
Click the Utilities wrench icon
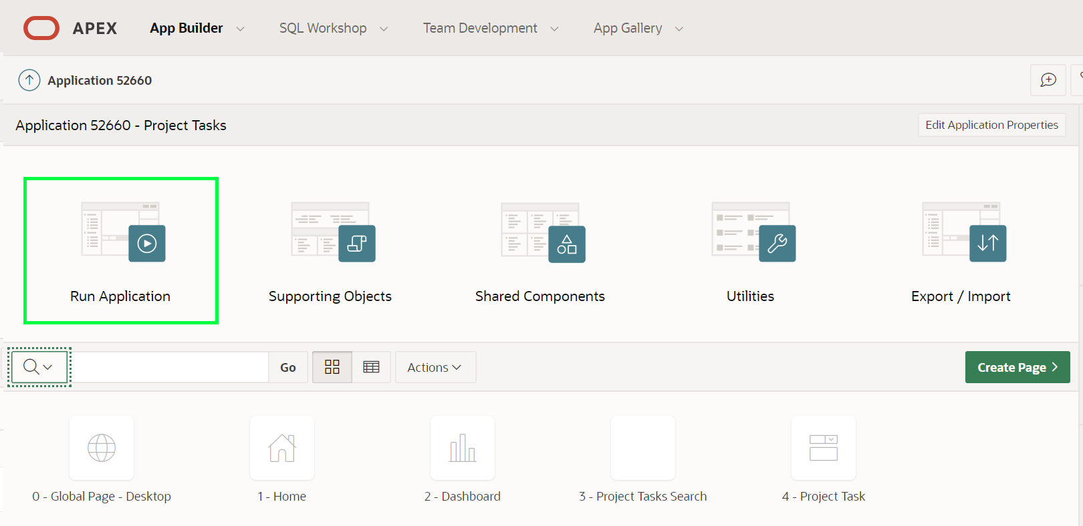tap(777, 243)
